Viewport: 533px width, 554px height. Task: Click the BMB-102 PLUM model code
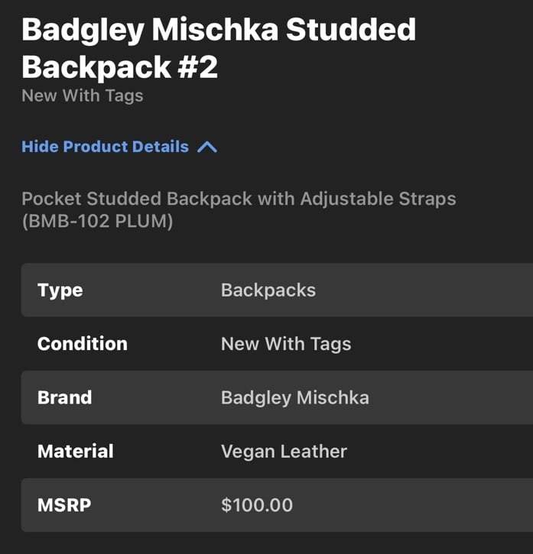(x=97, y=222)
